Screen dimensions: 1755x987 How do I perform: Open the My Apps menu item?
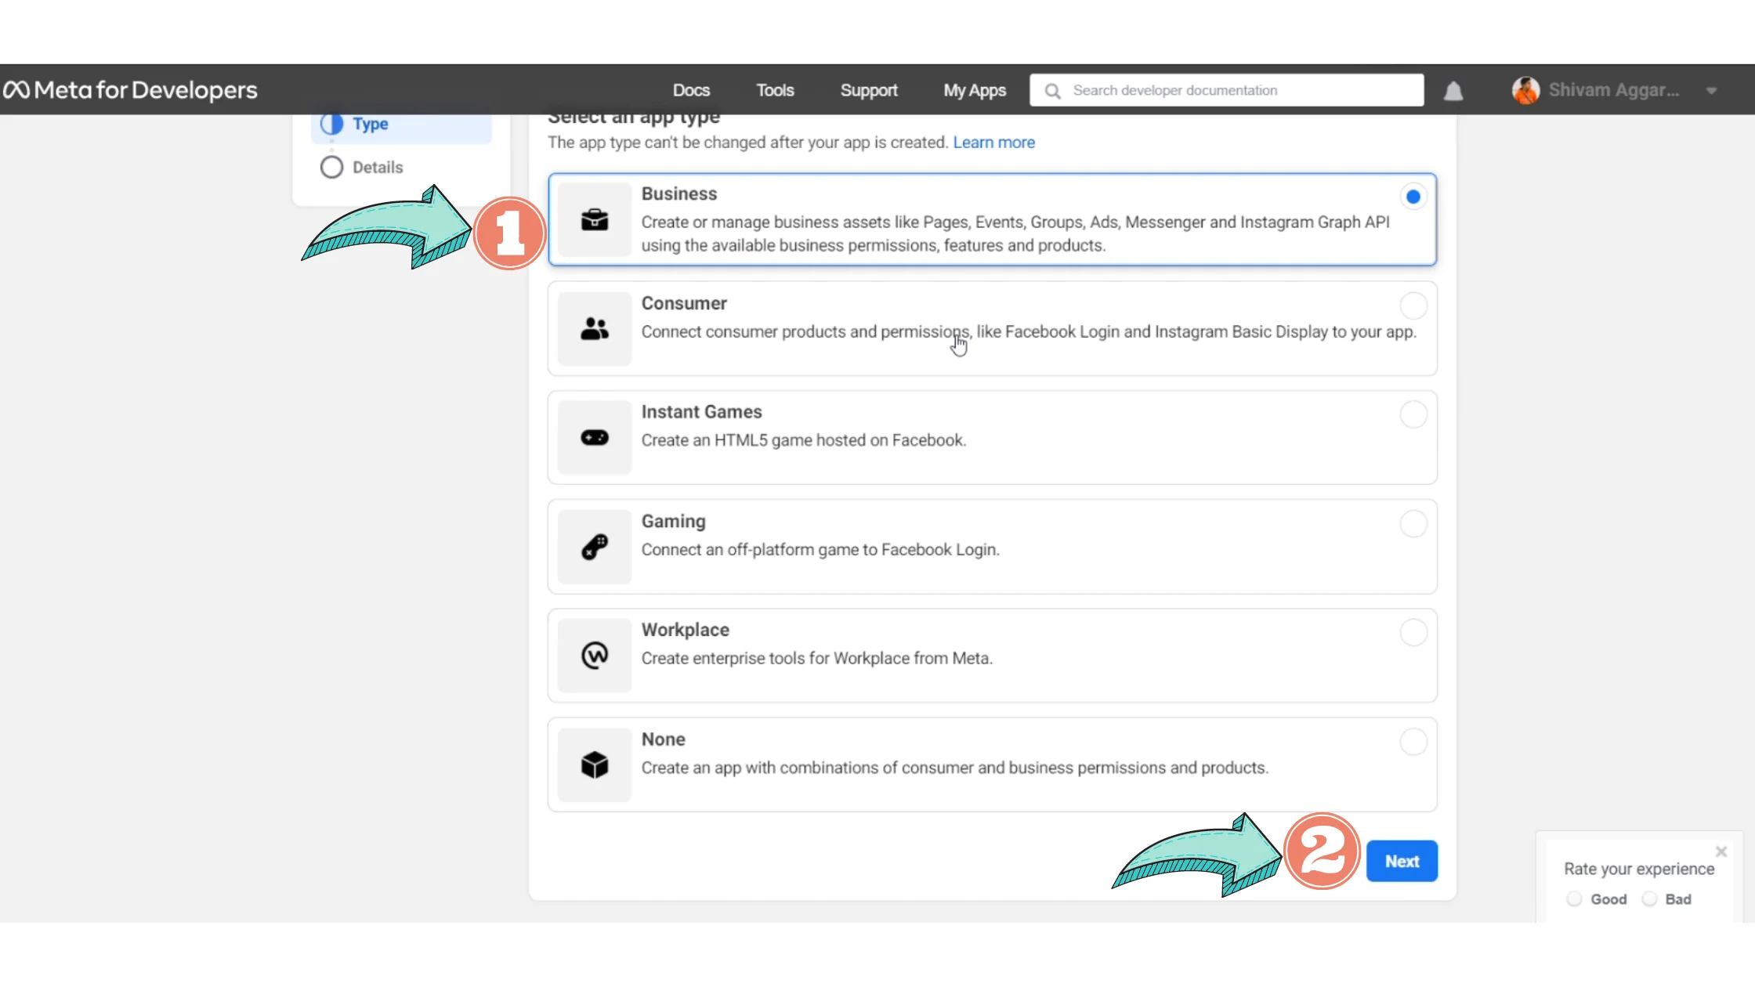[975, 90]
